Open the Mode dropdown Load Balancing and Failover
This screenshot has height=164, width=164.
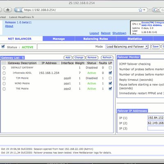click(127, 47)
